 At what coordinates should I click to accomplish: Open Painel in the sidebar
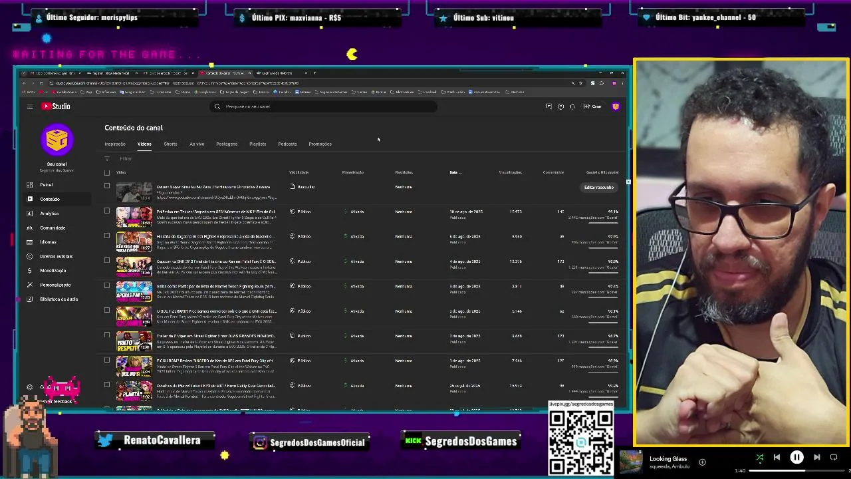pos(46,185)
